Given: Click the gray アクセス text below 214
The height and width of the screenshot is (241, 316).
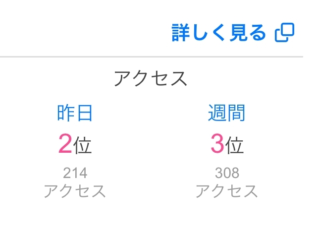Looking at the screenshot, I should point(75,190).
